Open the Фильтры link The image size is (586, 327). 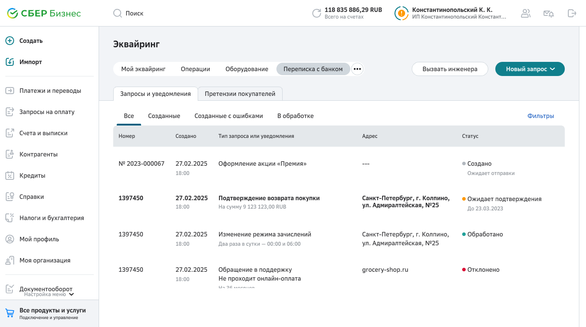(540, 116)
